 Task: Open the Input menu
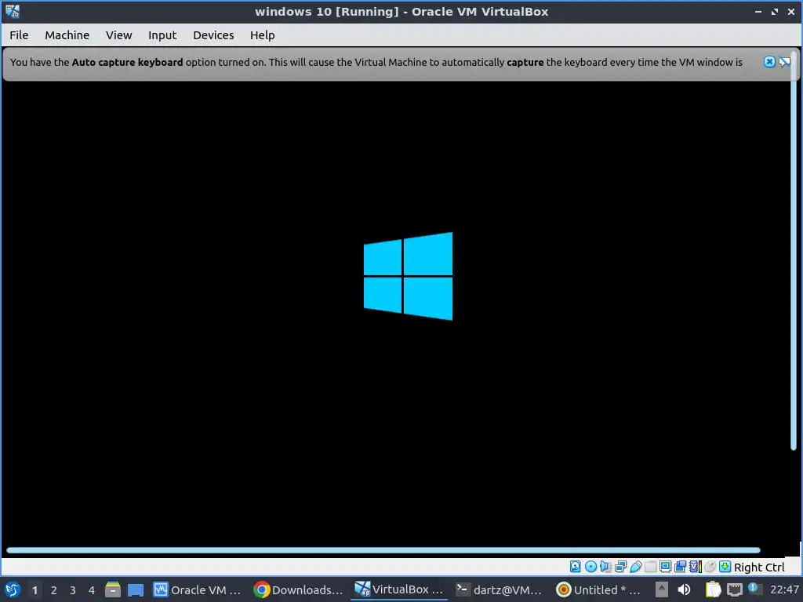pos(162,35)
